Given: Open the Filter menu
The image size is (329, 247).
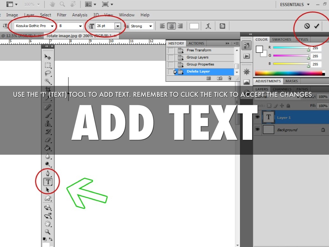Looking at the screenshot, I should 62,15.
